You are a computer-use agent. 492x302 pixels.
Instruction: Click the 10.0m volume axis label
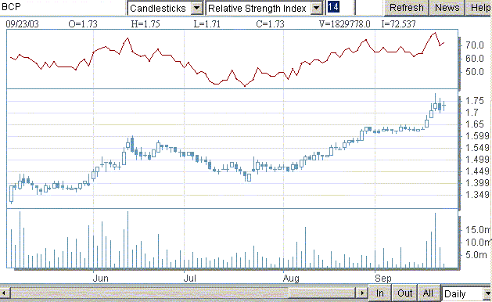point(478,243)
